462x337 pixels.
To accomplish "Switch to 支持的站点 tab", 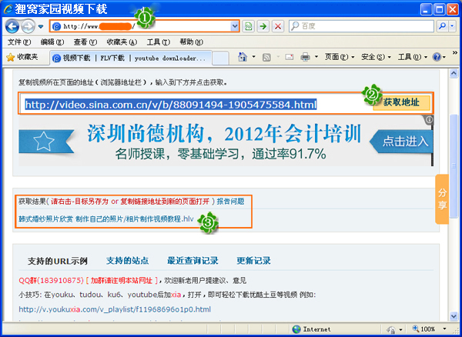I will tap(127, 261).
